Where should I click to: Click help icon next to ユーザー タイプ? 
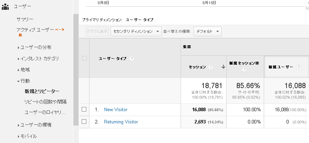click(132, 59)
